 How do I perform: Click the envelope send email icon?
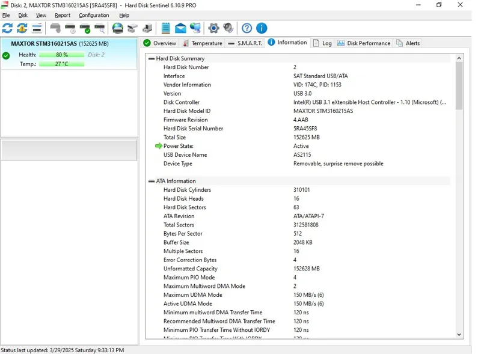(x=180, y=28)
